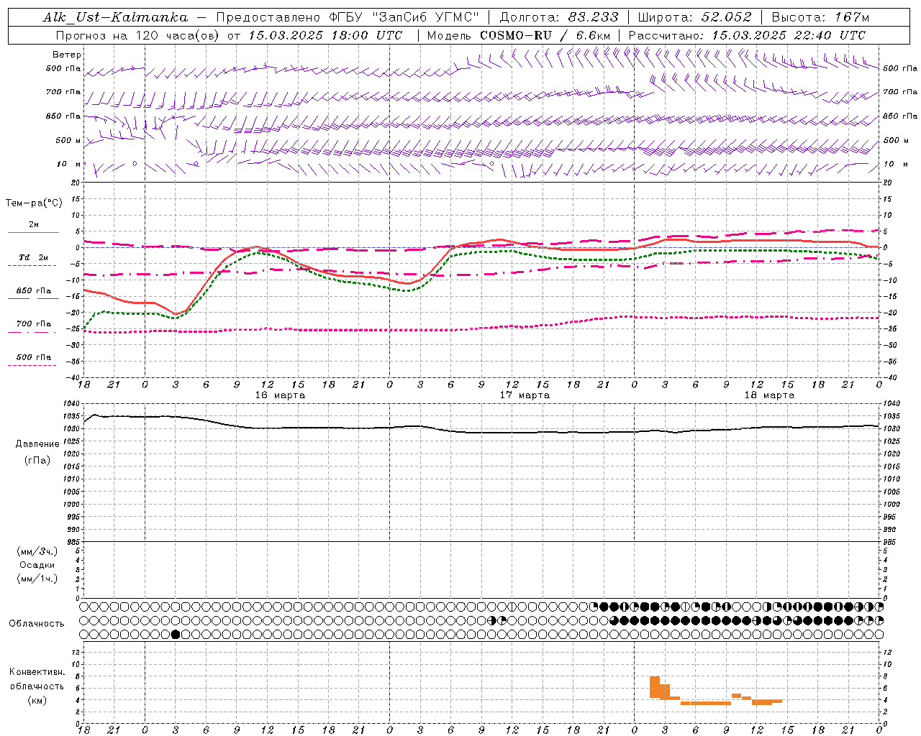Viewport: 921px width, 736px height.
Task: Click the "850 гПа" label in the temperature legend
Action: [x=34, y=291]
